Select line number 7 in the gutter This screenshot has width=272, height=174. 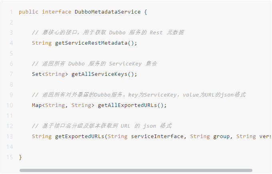pyautogui.click(x=11, y=74)
